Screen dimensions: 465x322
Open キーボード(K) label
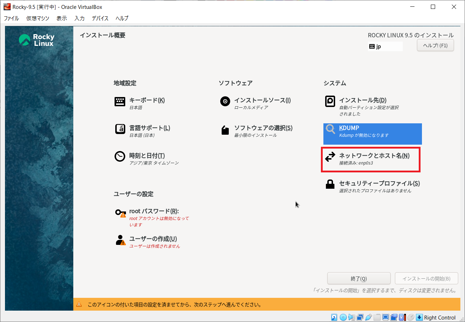[x=147, y=100]
